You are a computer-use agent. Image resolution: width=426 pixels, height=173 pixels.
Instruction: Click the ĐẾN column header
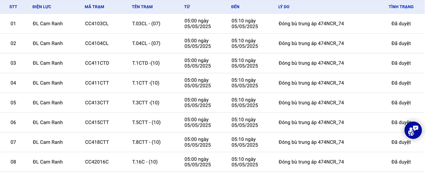click(x=235, y=7)
